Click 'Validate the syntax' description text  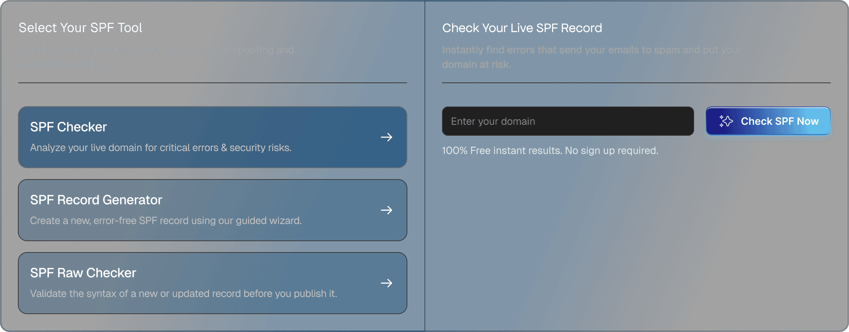coord(183,293)
